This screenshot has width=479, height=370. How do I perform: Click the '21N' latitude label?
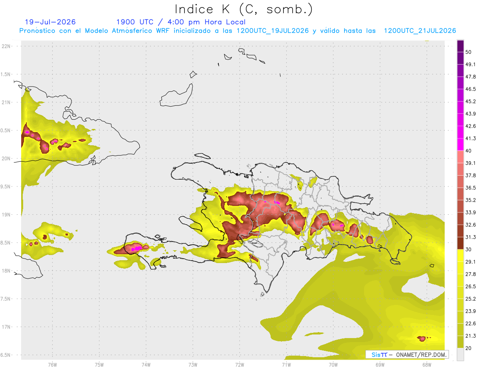(x=6, y=102)
